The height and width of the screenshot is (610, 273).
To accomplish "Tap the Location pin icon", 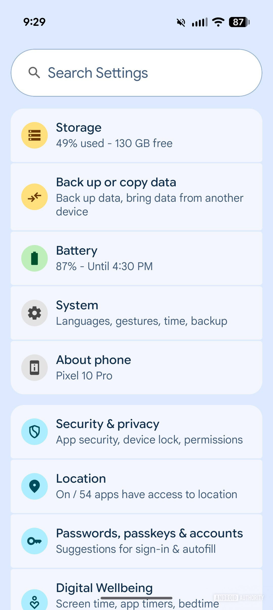I will [34, 486].
